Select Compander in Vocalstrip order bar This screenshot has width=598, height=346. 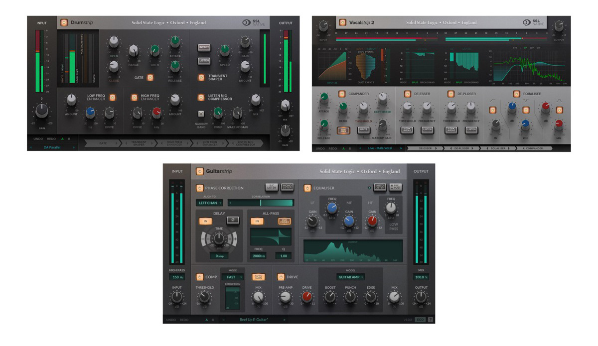535,148
